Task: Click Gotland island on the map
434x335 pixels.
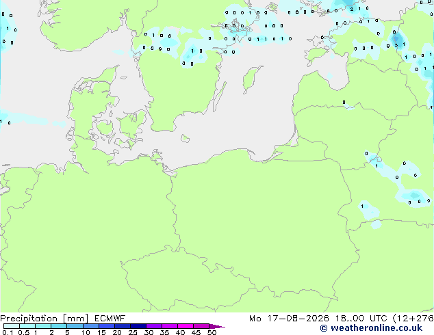Action: click(x=251, y=79)
